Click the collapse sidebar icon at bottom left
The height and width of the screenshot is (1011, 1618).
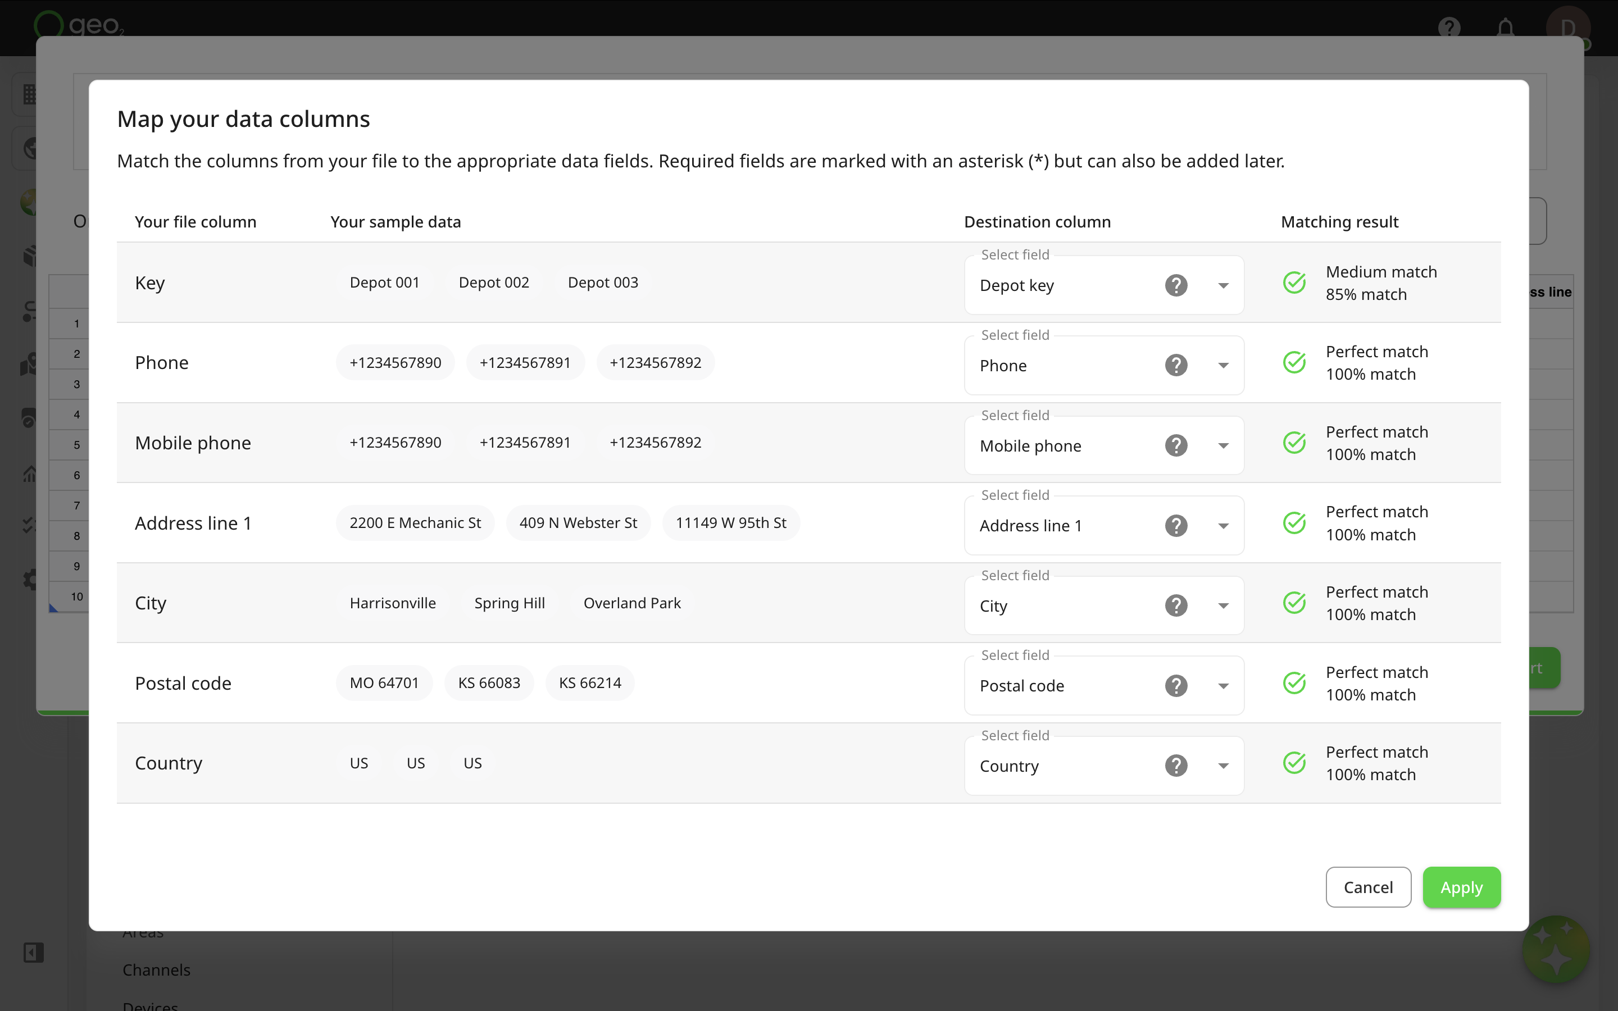tap(34, 952)
